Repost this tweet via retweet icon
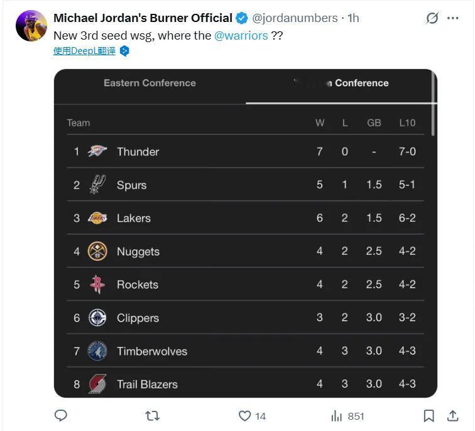Viewport: 475px width, 431px height. tap(152, 415)
